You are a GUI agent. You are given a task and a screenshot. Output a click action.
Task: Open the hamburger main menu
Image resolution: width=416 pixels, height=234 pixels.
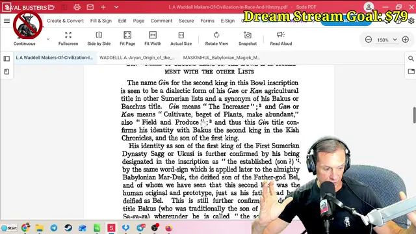point(7,21)
